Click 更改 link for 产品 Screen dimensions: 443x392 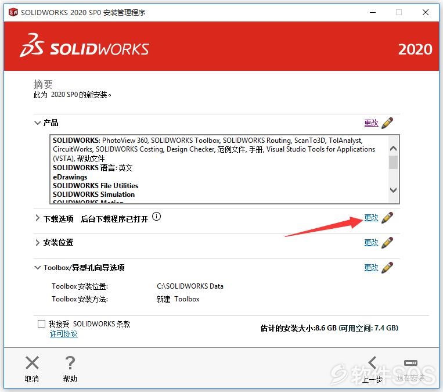tap(371, 123)
